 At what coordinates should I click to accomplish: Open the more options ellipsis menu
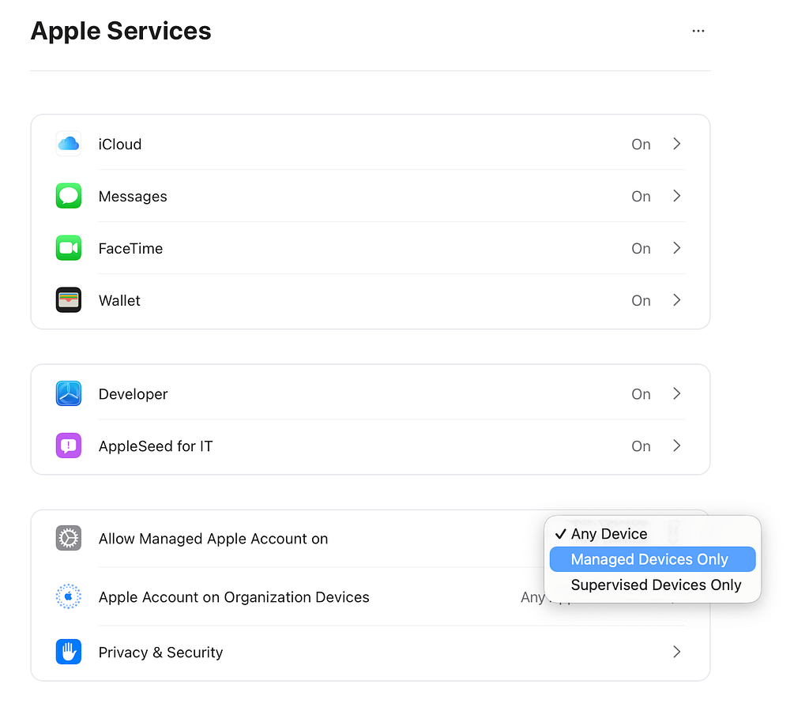pyautogui.click(x=698, y=31)
